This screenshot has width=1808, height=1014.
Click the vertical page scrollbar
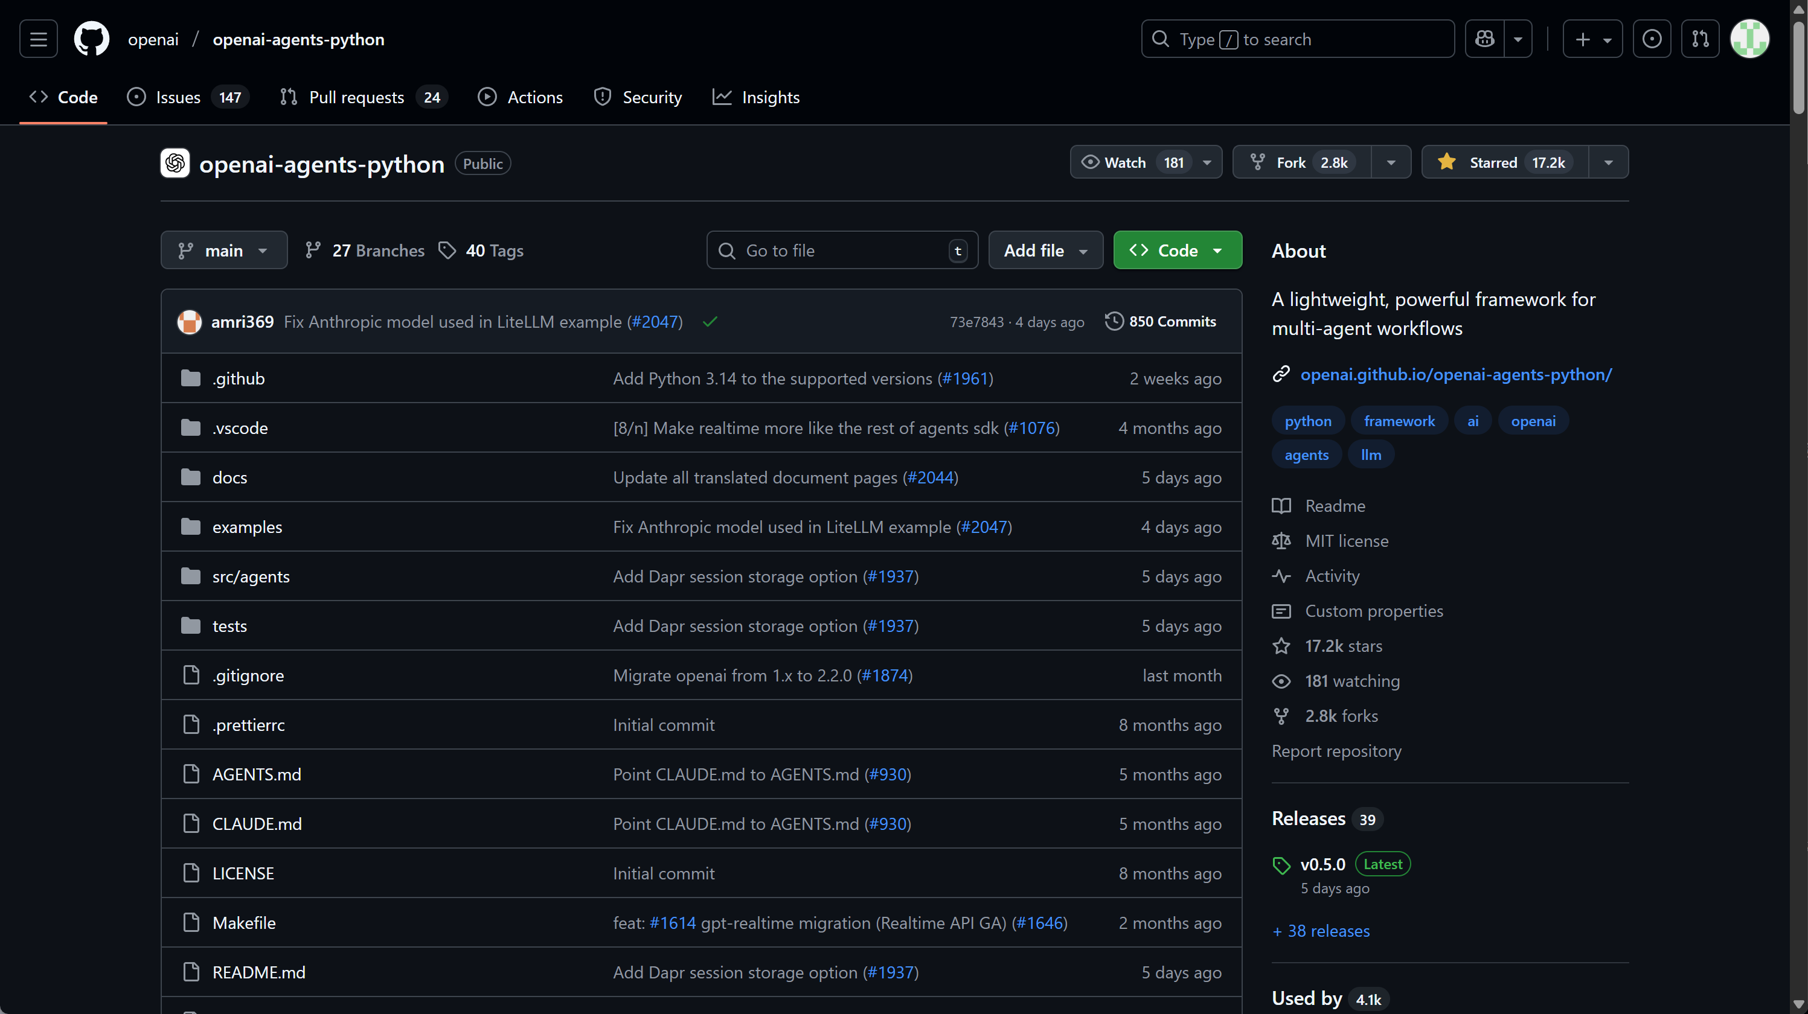[1799, 68]
